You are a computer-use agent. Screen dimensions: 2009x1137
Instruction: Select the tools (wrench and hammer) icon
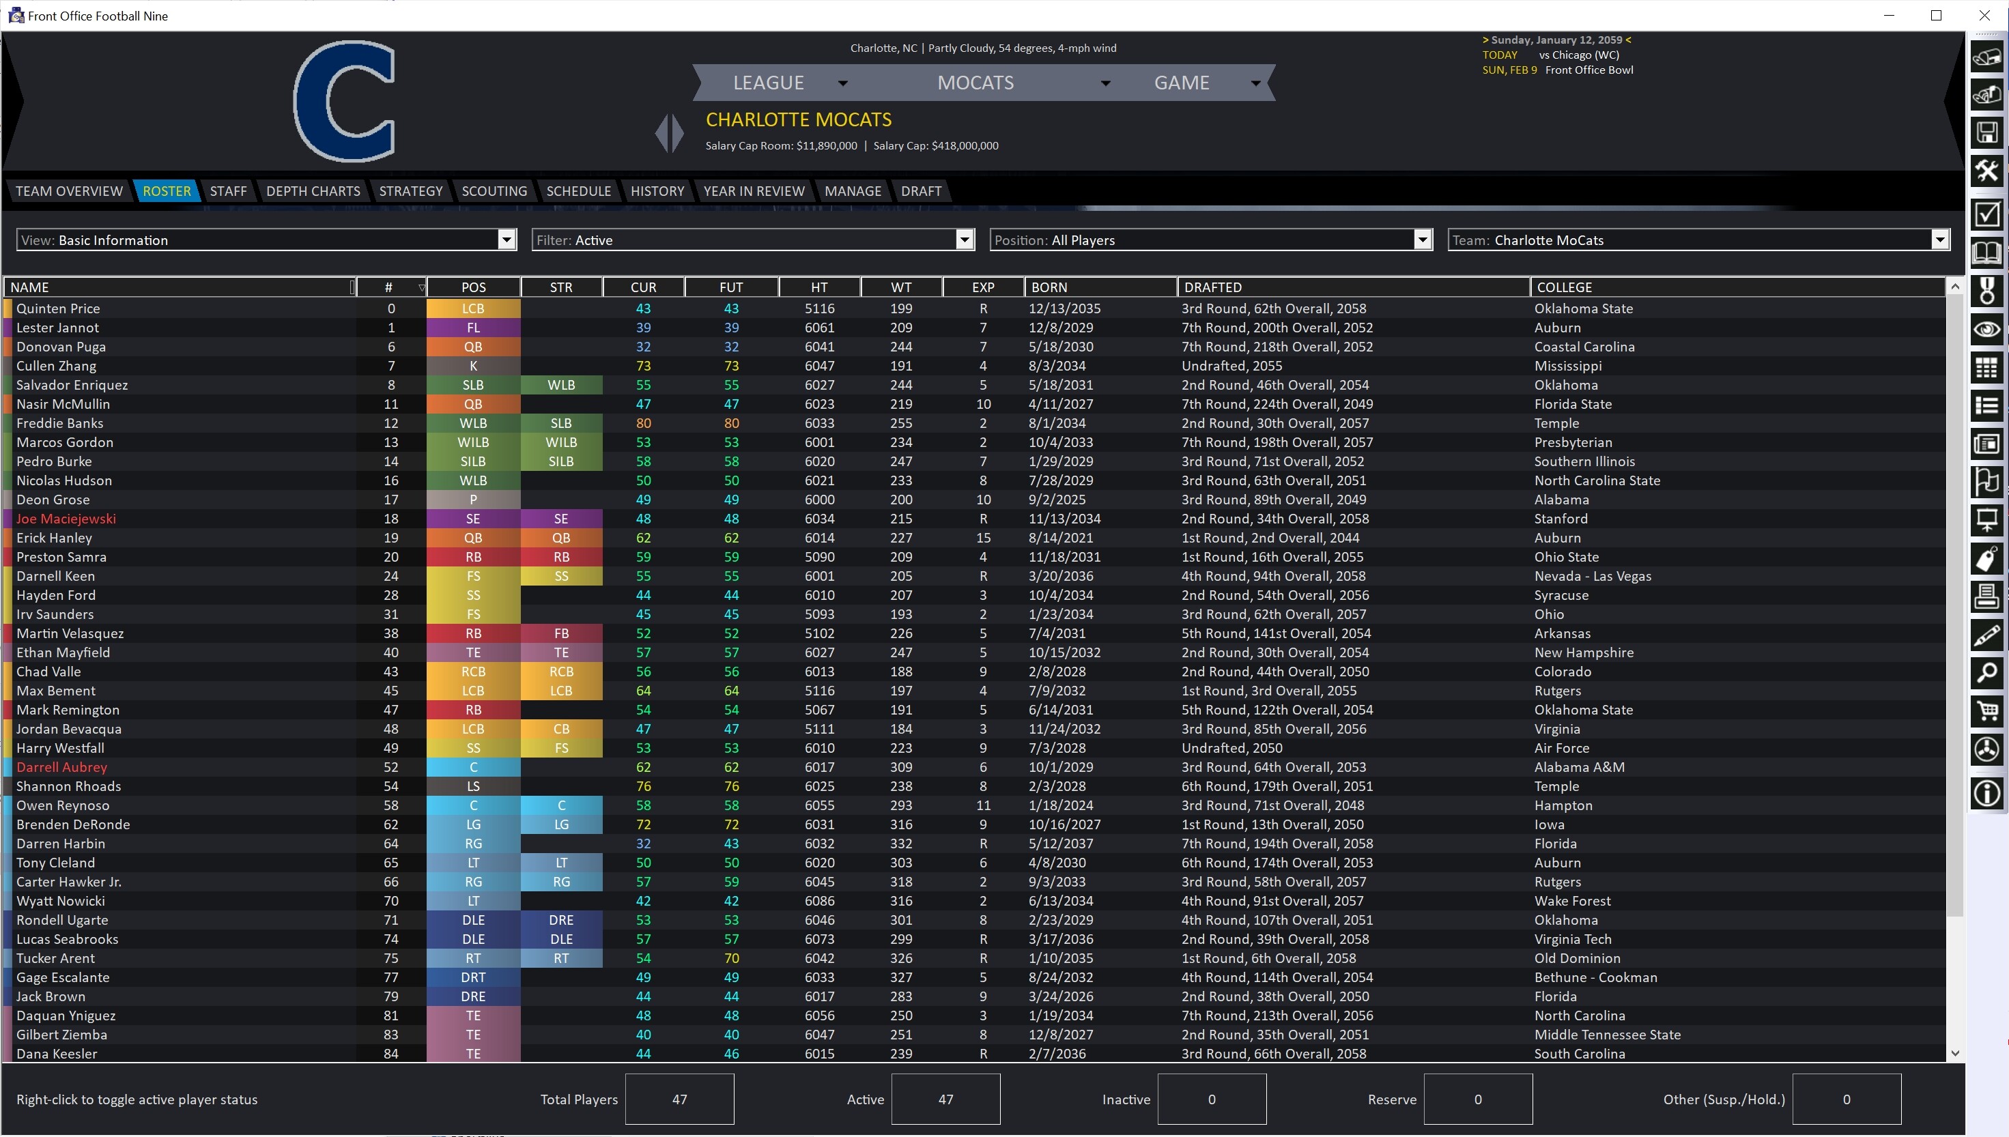click(x=1988, y=170)
